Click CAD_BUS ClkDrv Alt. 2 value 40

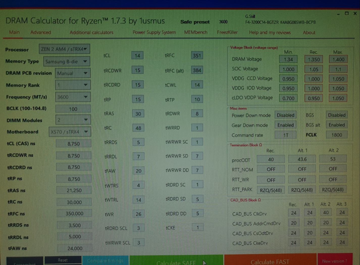pos(326,212)
